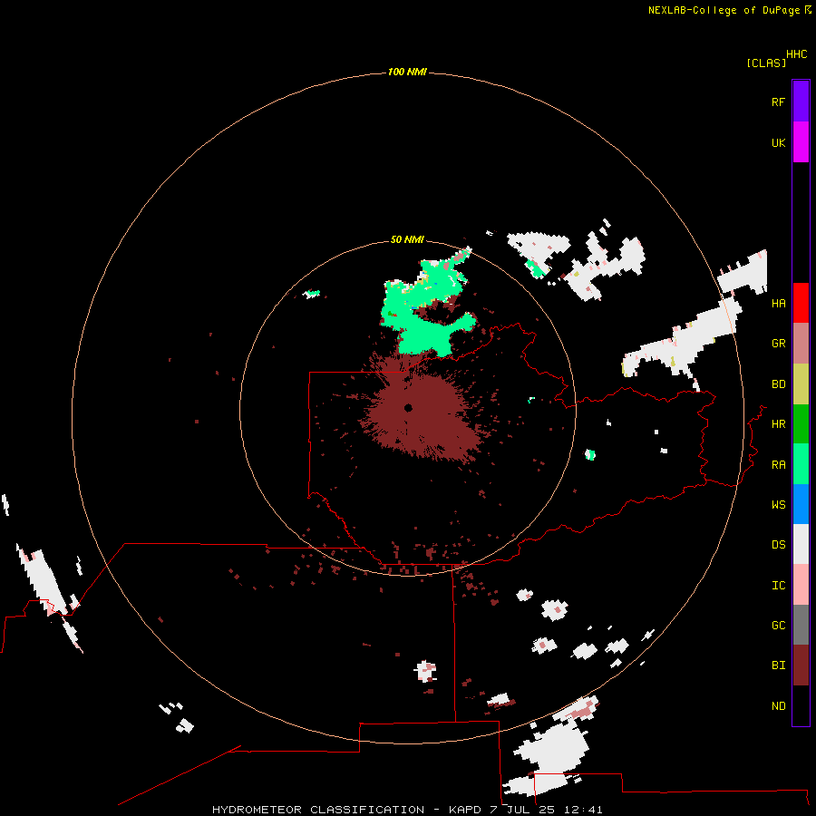
Task: Click the IC pink legend block
Action: pyautogui.click(x=801, y=585)
